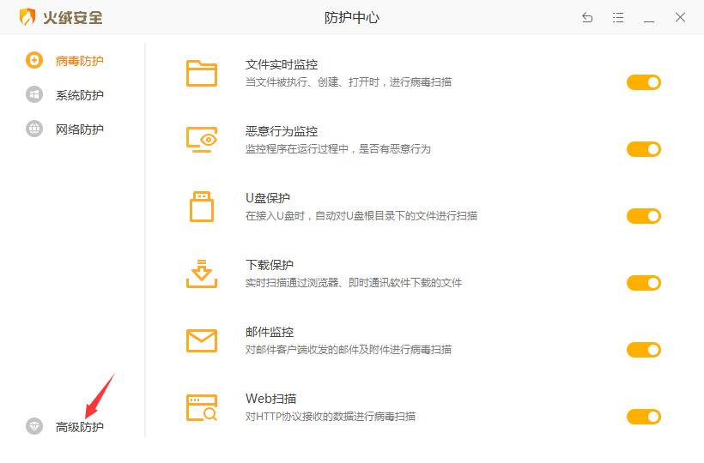Viewport: 704px width, 463px height.
Task: Turn off the 邮件监控 switch
Action: pos(644,350)
